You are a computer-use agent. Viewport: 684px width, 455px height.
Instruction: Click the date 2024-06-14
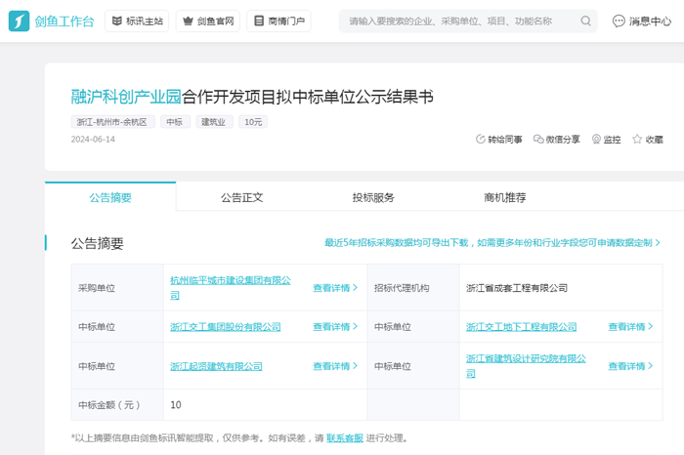click(x=93, y=139)
